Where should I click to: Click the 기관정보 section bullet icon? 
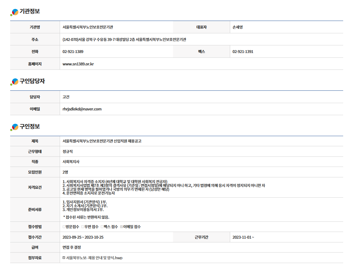(x=14, y=12)
